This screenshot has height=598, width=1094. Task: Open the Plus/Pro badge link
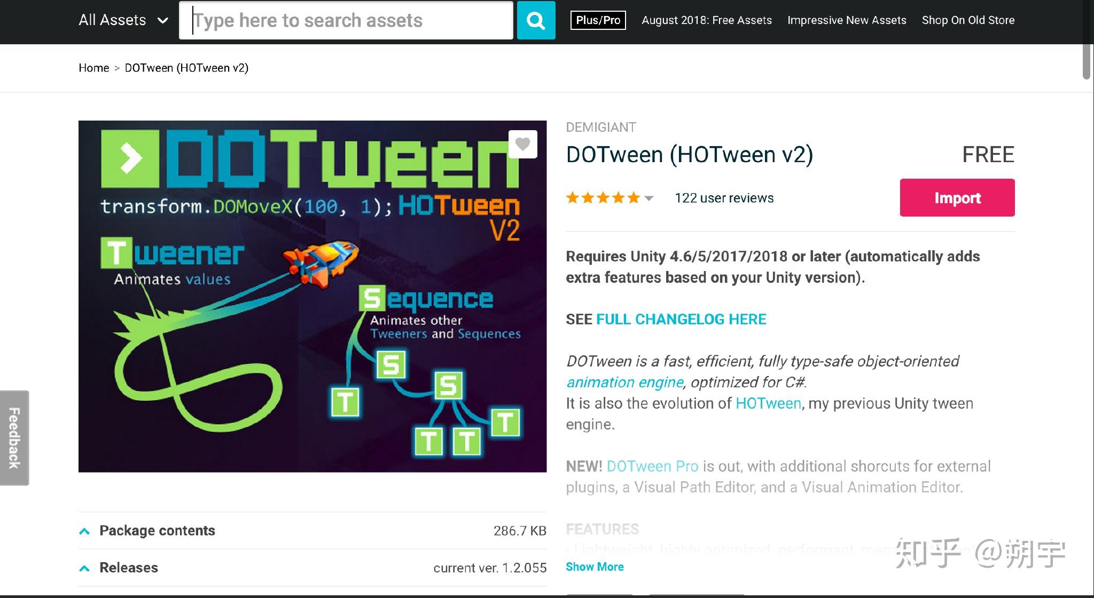coord(598,20)
